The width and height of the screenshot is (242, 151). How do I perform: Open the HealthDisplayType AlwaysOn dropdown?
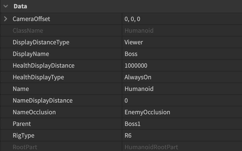click(x=182, y=77)
